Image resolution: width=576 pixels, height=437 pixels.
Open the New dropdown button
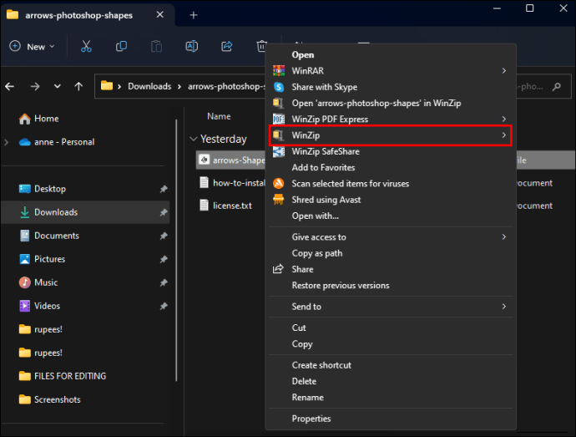[32, 47]
